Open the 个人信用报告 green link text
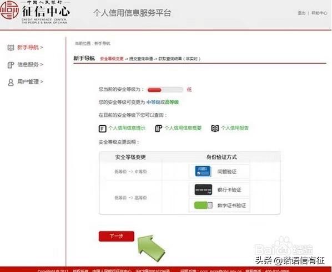 (235, 128)
